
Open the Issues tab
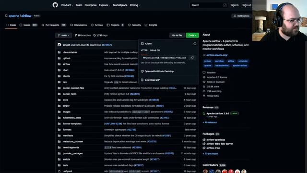tap(28, 25)
